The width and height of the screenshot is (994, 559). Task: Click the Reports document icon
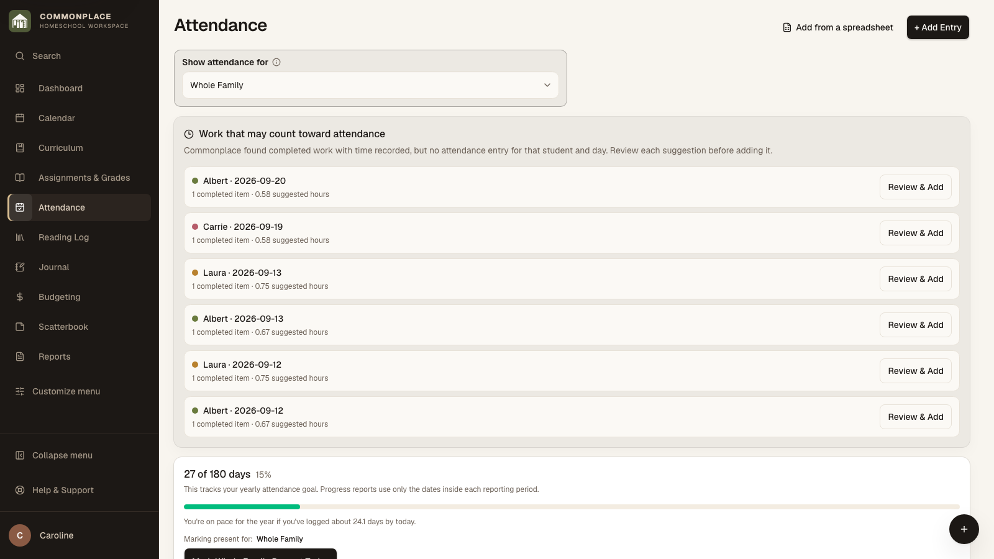20,357
